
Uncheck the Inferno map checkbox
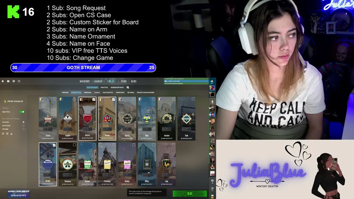point(94,99)
